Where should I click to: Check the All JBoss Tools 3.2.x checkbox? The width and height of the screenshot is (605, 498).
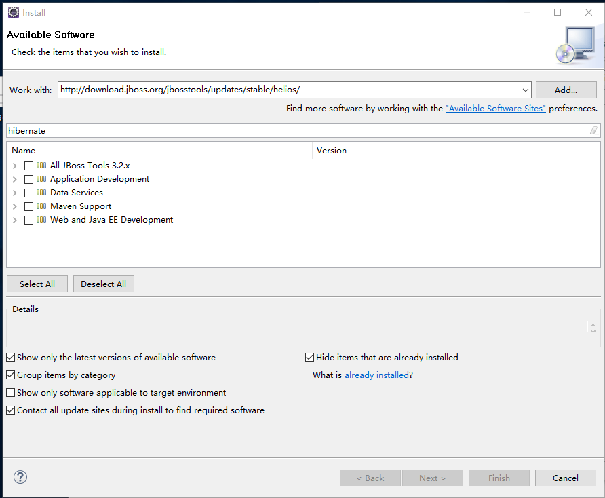coord(28,166)
